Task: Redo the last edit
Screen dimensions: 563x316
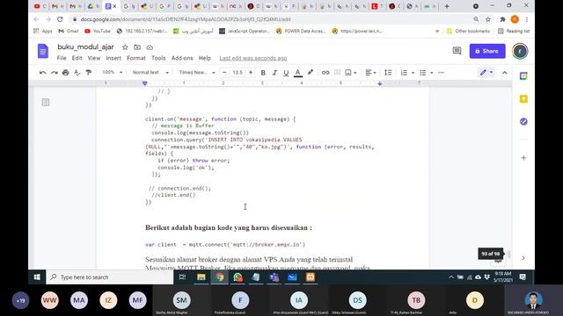Action: (x=55, y=73)
